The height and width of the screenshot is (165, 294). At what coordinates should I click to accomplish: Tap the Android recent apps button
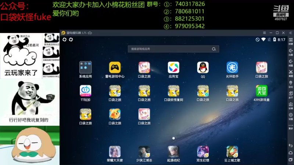291,159
